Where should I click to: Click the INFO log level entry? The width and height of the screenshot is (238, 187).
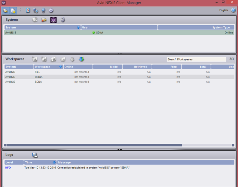8,168
